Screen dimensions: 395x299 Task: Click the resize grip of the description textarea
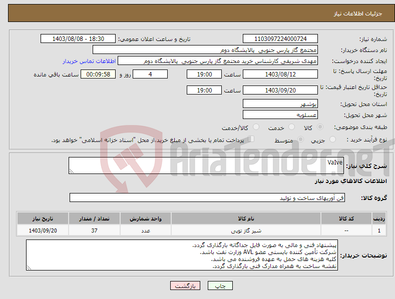click(71, 171)
